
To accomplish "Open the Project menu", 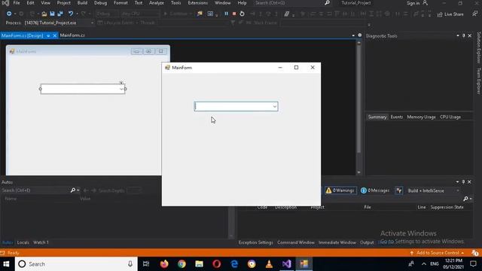I will click(63, 3).
